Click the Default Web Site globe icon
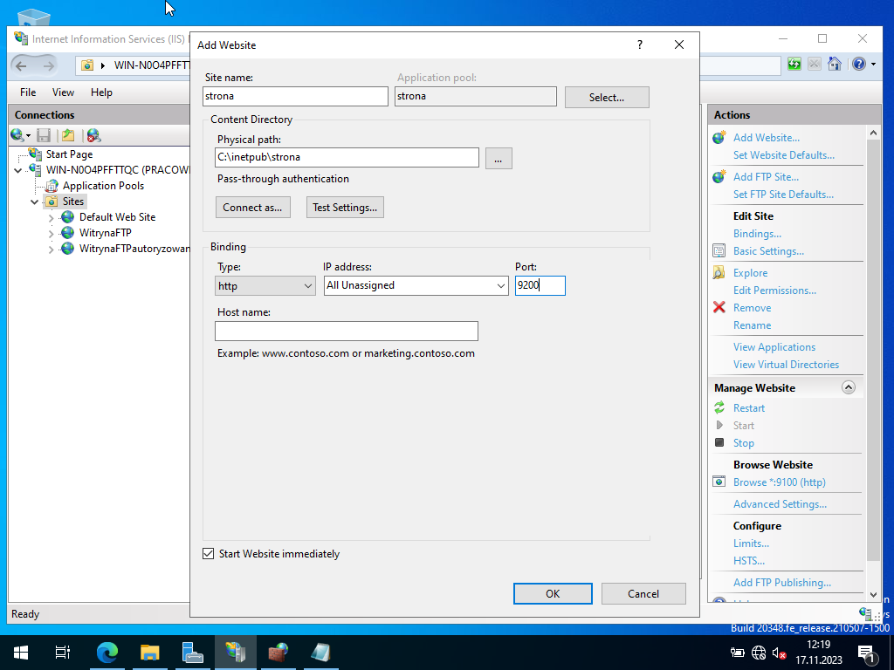Image resolution: width=894 pixels, height=670 pixels. coord(68,217)
